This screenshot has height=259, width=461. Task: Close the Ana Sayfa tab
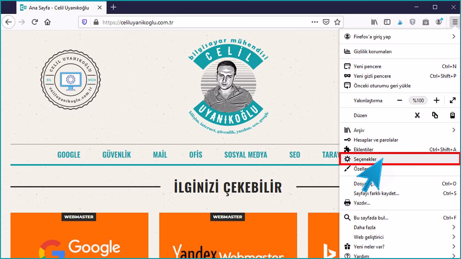coord(100,8)
